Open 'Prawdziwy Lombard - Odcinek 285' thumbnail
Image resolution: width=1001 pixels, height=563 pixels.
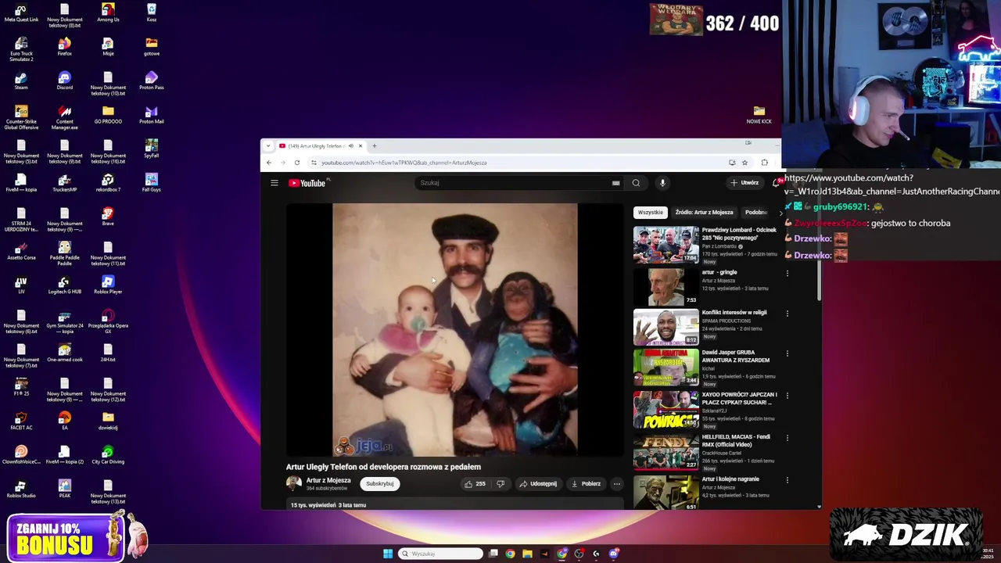click(x=666, y=245)
